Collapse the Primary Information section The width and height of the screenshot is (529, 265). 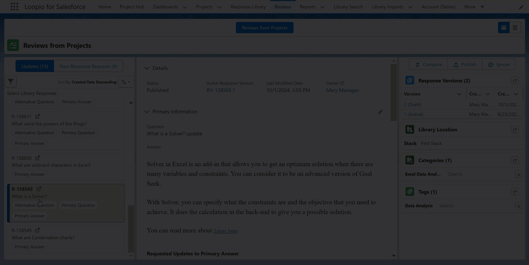click(x=147, y=112)
